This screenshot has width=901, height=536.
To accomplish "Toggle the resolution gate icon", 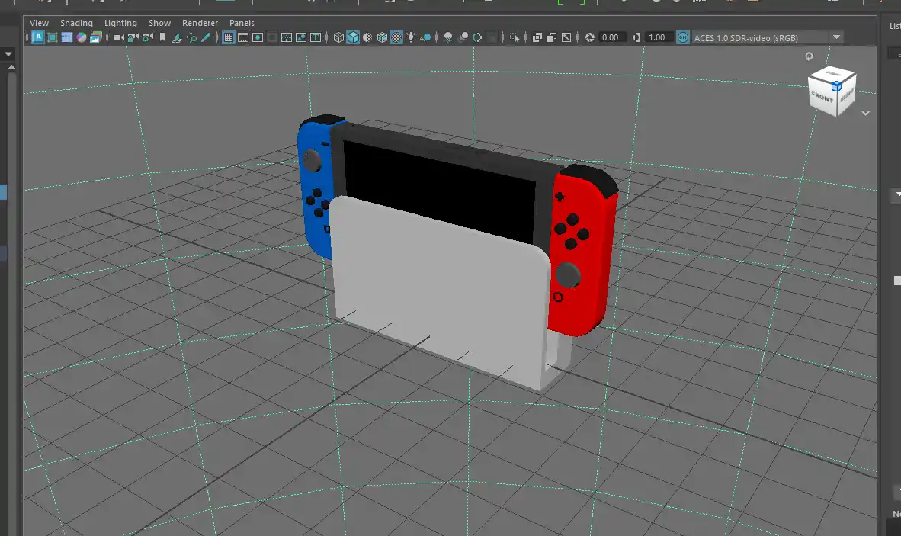I will (258, 37).
